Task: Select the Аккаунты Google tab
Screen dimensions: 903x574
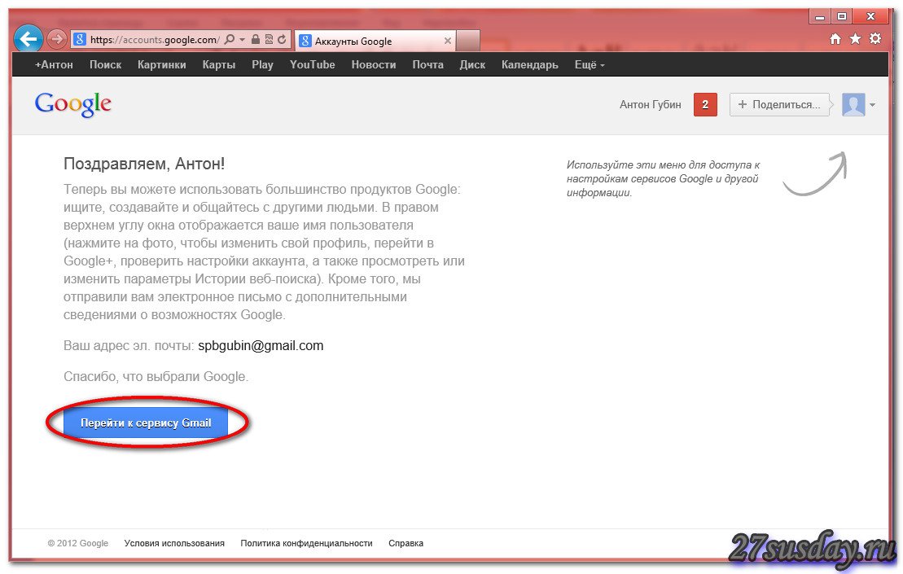Action: (x=375, y=41)
